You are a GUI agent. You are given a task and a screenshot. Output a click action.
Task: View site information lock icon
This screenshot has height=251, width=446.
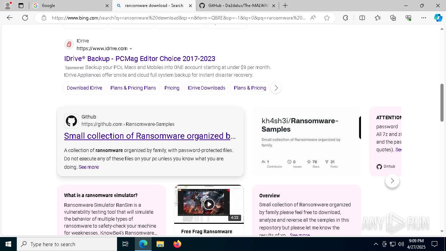(x=44, y=18)
